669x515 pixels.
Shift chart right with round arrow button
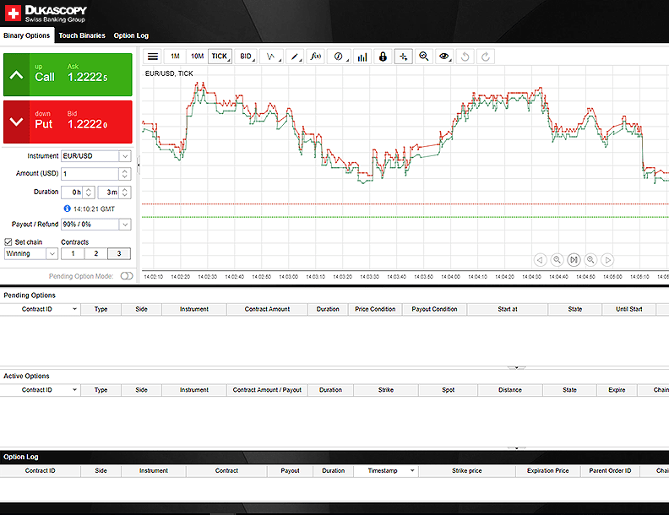tap(607, 260)
